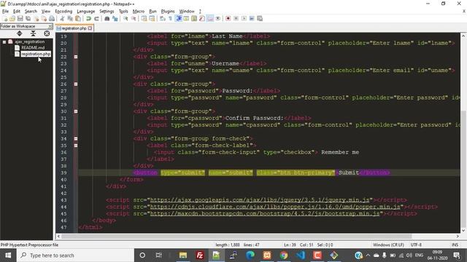
Task: Click the horizontal scrollbar thumb
Action: tap(236, 236)
